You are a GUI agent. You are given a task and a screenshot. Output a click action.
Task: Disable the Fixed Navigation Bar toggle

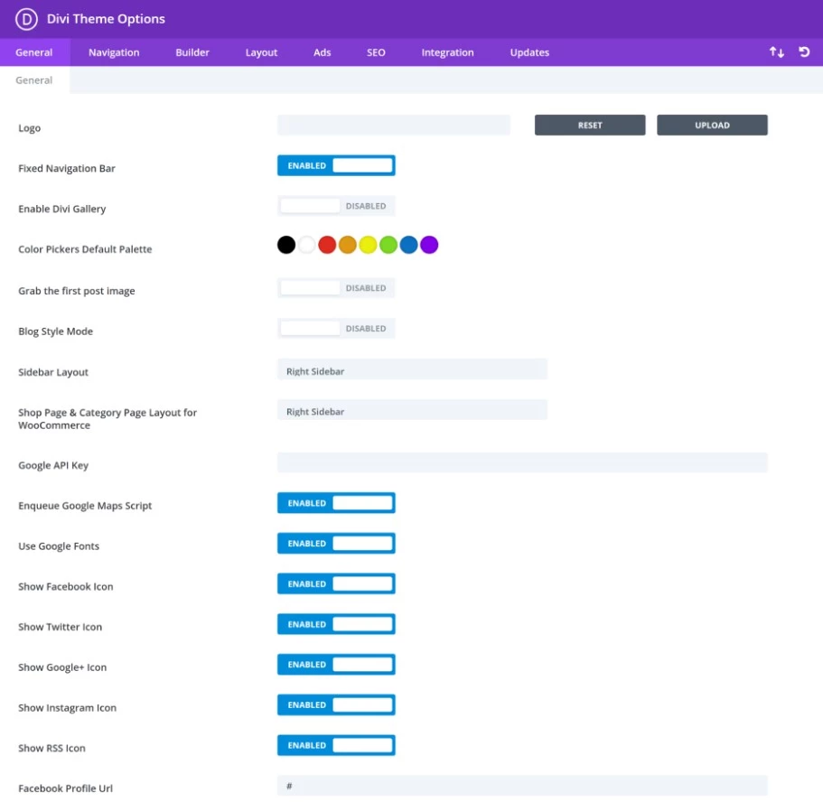[336, 165]
